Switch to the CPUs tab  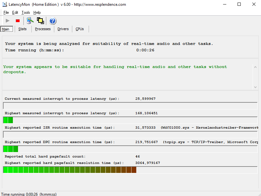coord(80,29)
